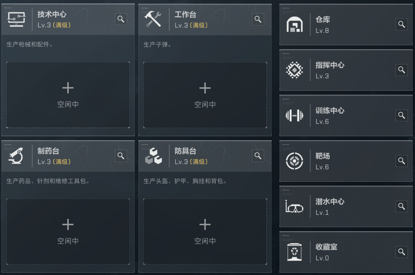Screen dimensions: 415x275
Task: Select the 制药台 microscope icon
Action: pos(16,156)
